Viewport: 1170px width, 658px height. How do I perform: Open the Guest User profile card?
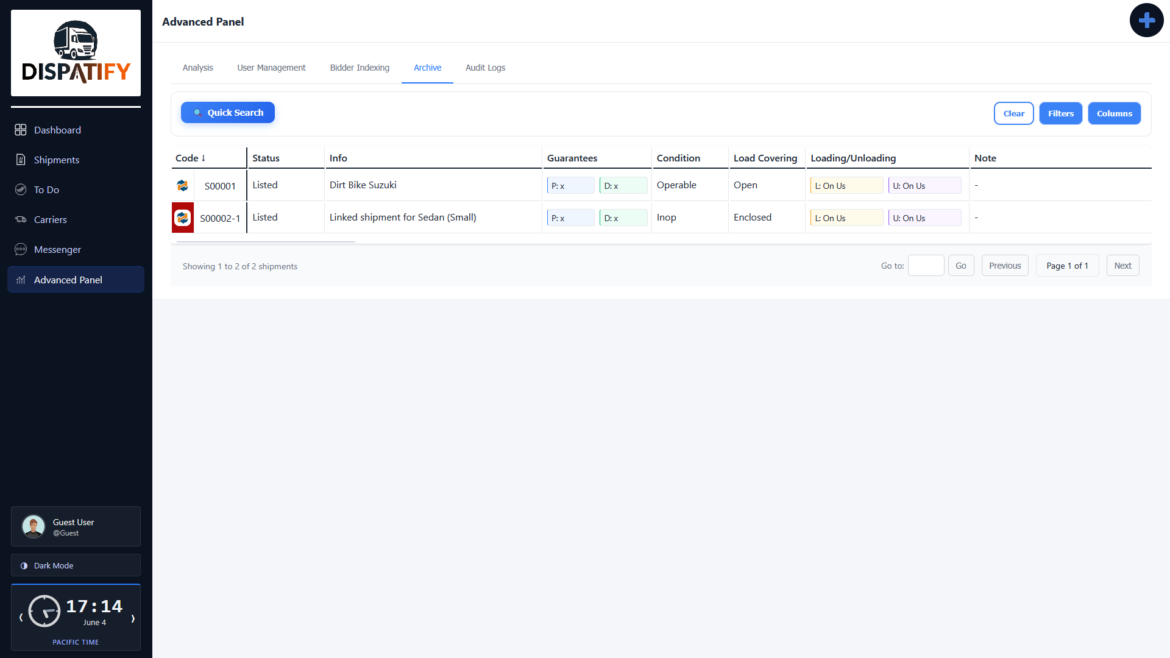tap(76, 526)
